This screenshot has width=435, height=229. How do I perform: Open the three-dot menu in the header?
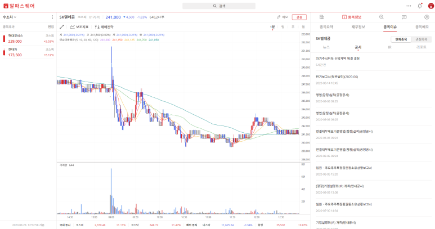coord(409,6)
